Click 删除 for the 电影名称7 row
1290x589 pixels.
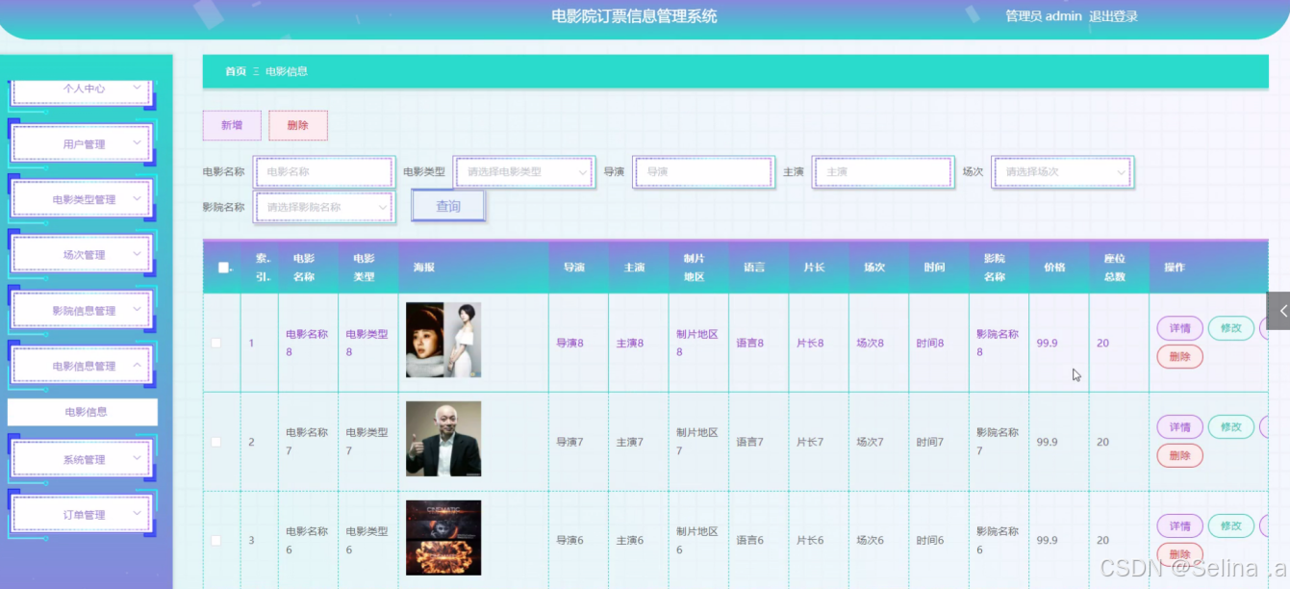coord(1179,455)
